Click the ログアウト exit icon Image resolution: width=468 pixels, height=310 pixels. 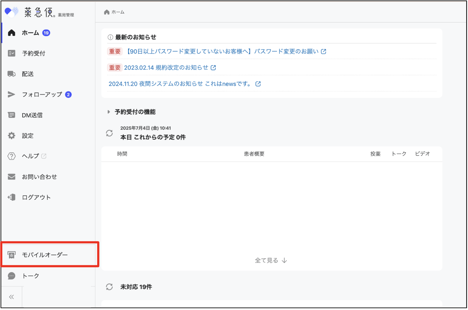pos(12,197)
